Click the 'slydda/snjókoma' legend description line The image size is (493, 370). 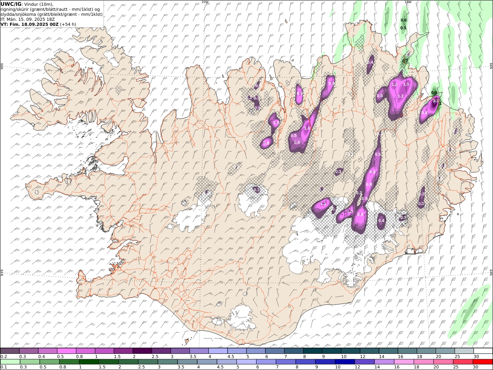point(52,14)
